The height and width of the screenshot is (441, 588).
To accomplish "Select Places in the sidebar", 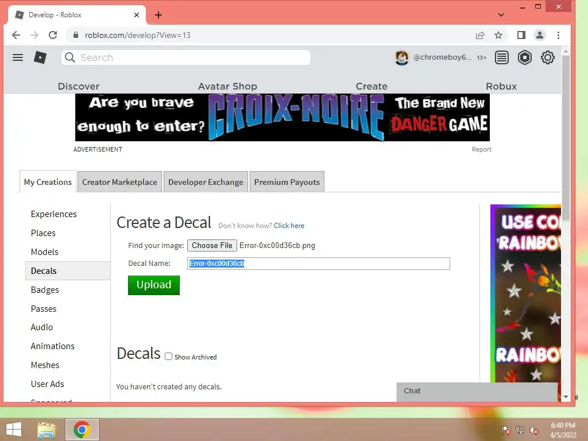I will click(x=43, y=233).
